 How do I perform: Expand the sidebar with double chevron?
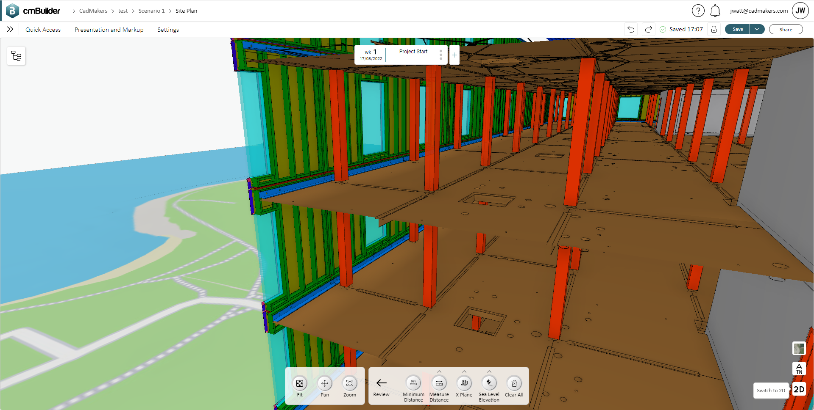10,29
